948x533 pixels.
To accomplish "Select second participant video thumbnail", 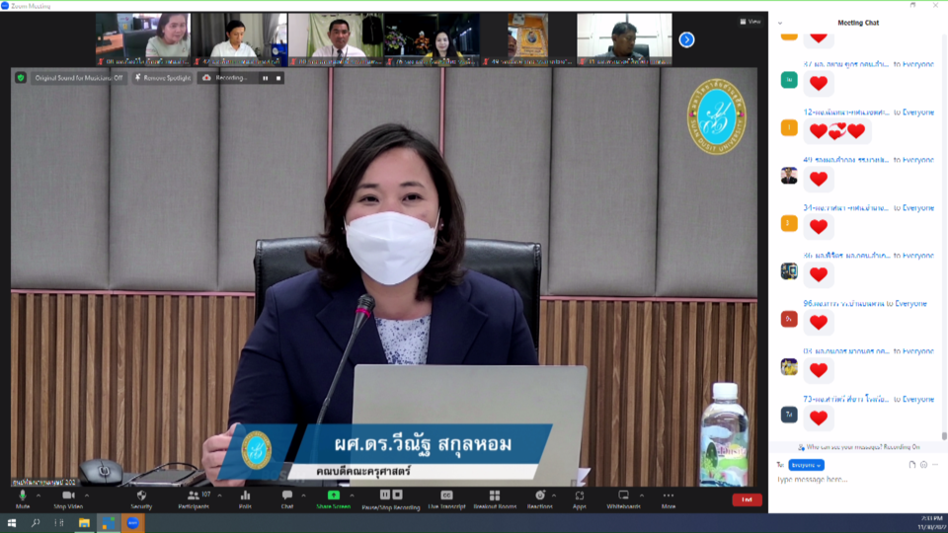I will [x=239, y=39].
